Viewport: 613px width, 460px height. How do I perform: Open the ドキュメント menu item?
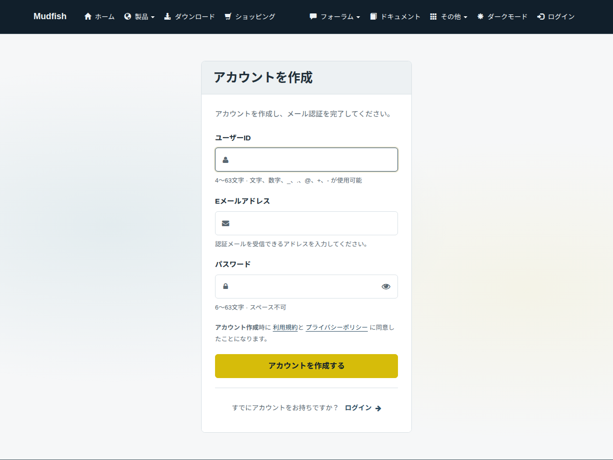[395, 16]
